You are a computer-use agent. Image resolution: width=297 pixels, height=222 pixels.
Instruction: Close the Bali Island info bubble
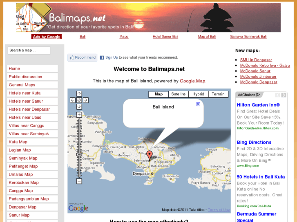pos(198,104)
